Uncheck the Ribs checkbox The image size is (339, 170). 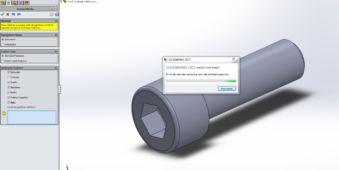[9, 102]
